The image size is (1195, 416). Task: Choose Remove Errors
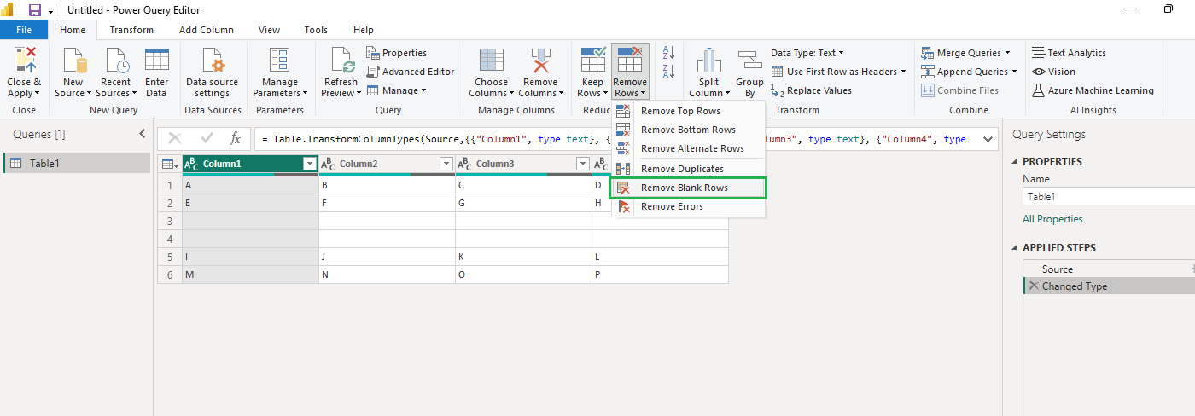[688, 206]
